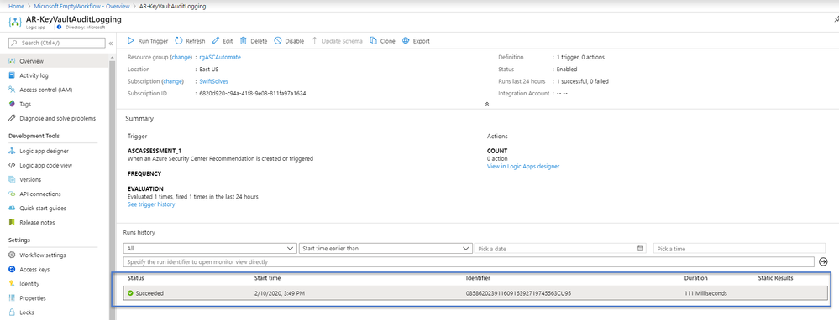The image size is (839, 320).
Task: Collapse the essentials section chevron
Action: 486,104
